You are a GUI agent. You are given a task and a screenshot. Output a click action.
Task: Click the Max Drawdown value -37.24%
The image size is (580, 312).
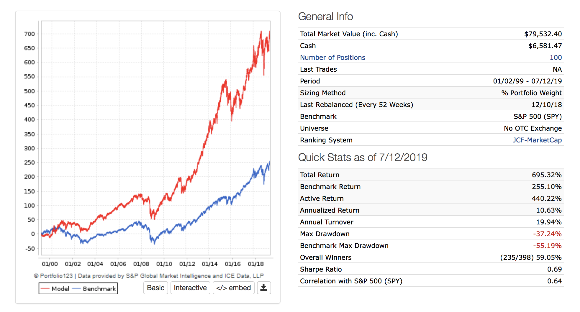[547, 234]
